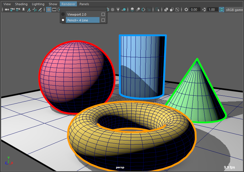Open the Shading menu
Image resolution: width=244 pixels, height=172 pixels.
tap(21, 4)
